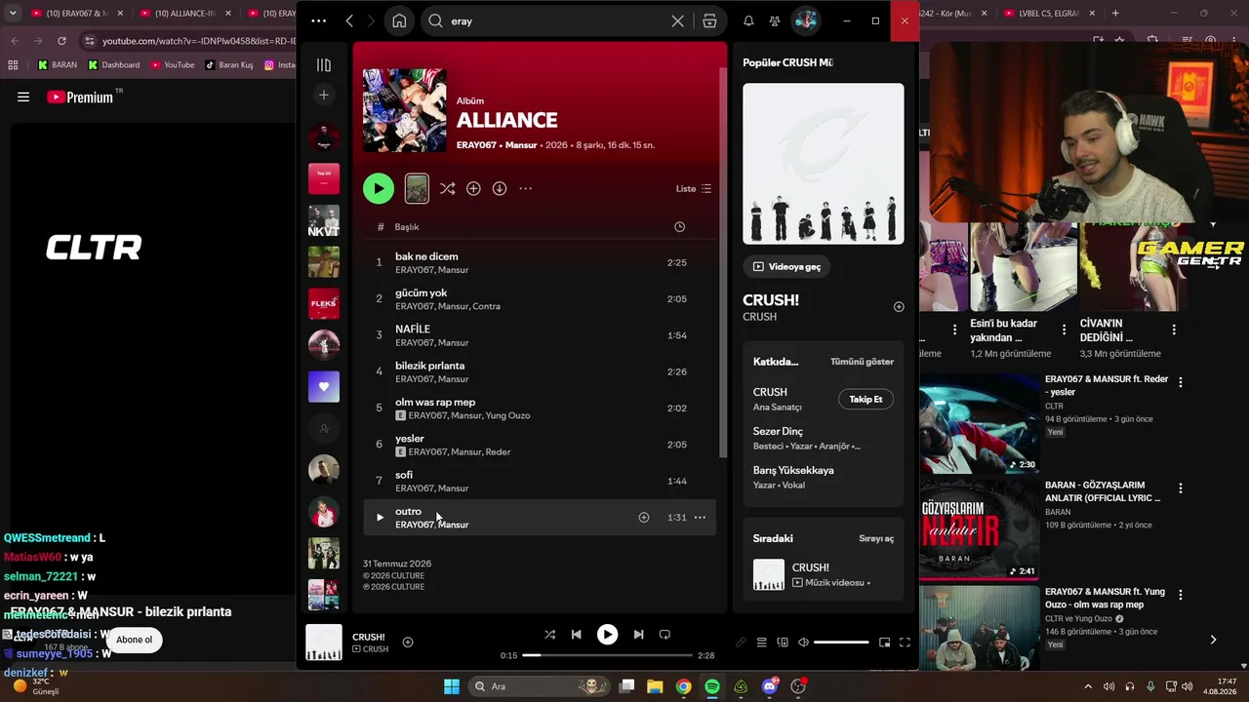Screen dimensions: 1249x702
Task: Open options for BARAN GÖZYAŞLARIM video
Action: tap(1180, 488)
